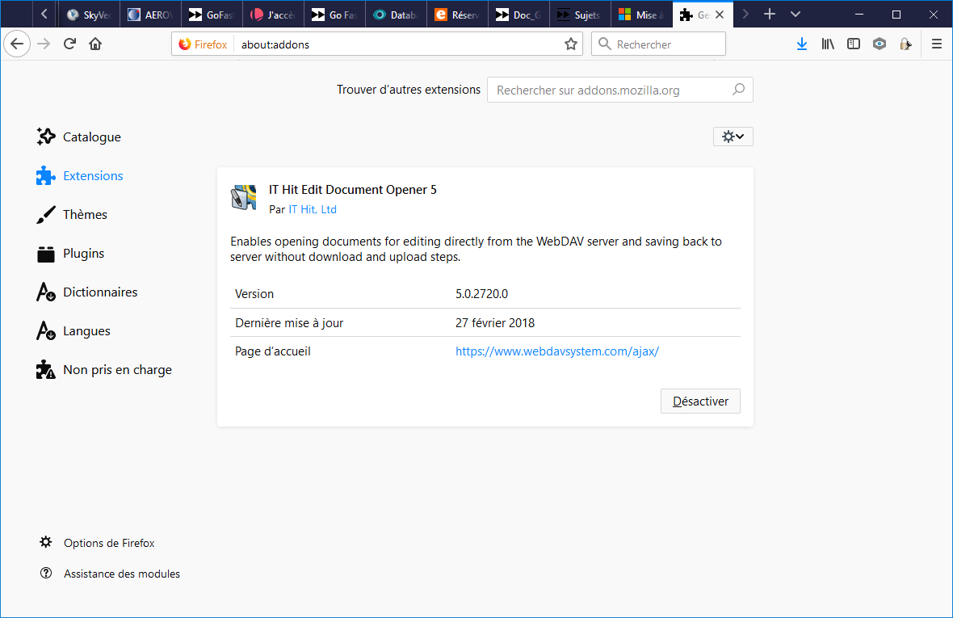Open Options de Firefox
This screenshot has height=618, width=953.
(108, 543)
